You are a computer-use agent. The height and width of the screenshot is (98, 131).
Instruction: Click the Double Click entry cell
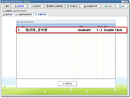click(113, 30)
